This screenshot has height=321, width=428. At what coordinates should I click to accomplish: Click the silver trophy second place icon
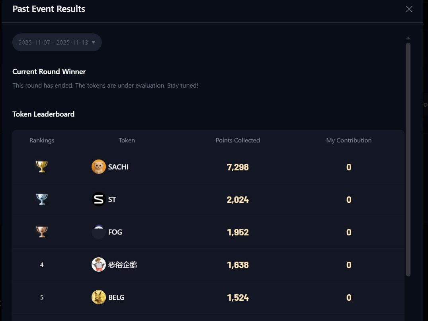pyautogui.click(x=42, y=200)
